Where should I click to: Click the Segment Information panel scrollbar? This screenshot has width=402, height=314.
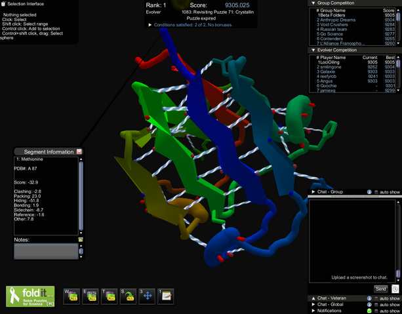click(81, 196)
